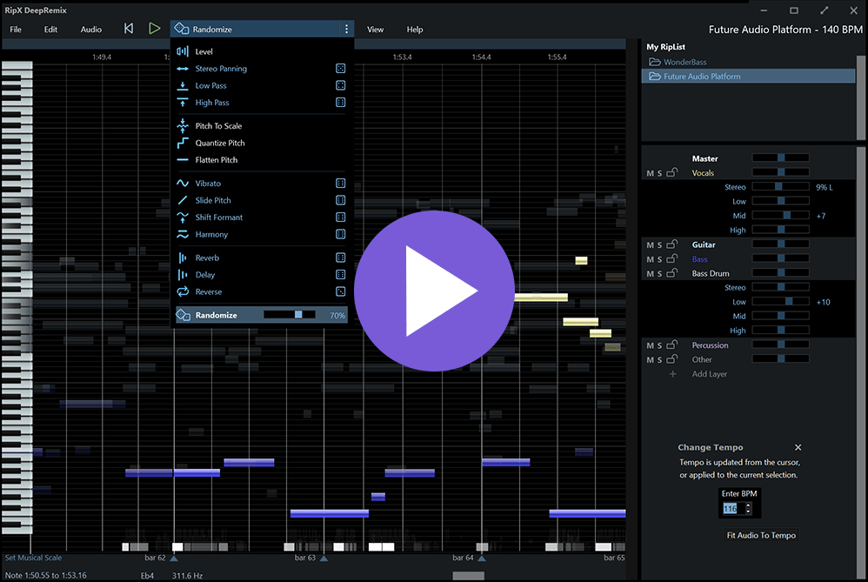The image size is (868, 582).
Task: Select the Stereo Panning effect icon
Action: pyautogui.click(x=183, y=68)
